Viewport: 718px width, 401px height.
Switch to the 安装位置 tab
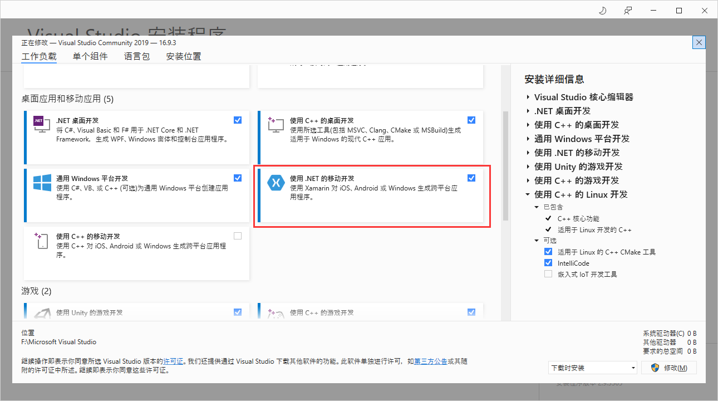click(x=184, y=56)
